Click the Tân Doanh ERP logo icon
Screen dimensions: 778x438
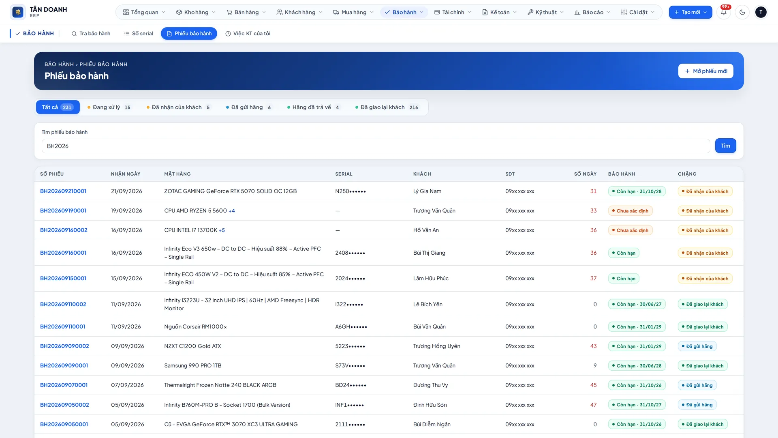point(17,12)
